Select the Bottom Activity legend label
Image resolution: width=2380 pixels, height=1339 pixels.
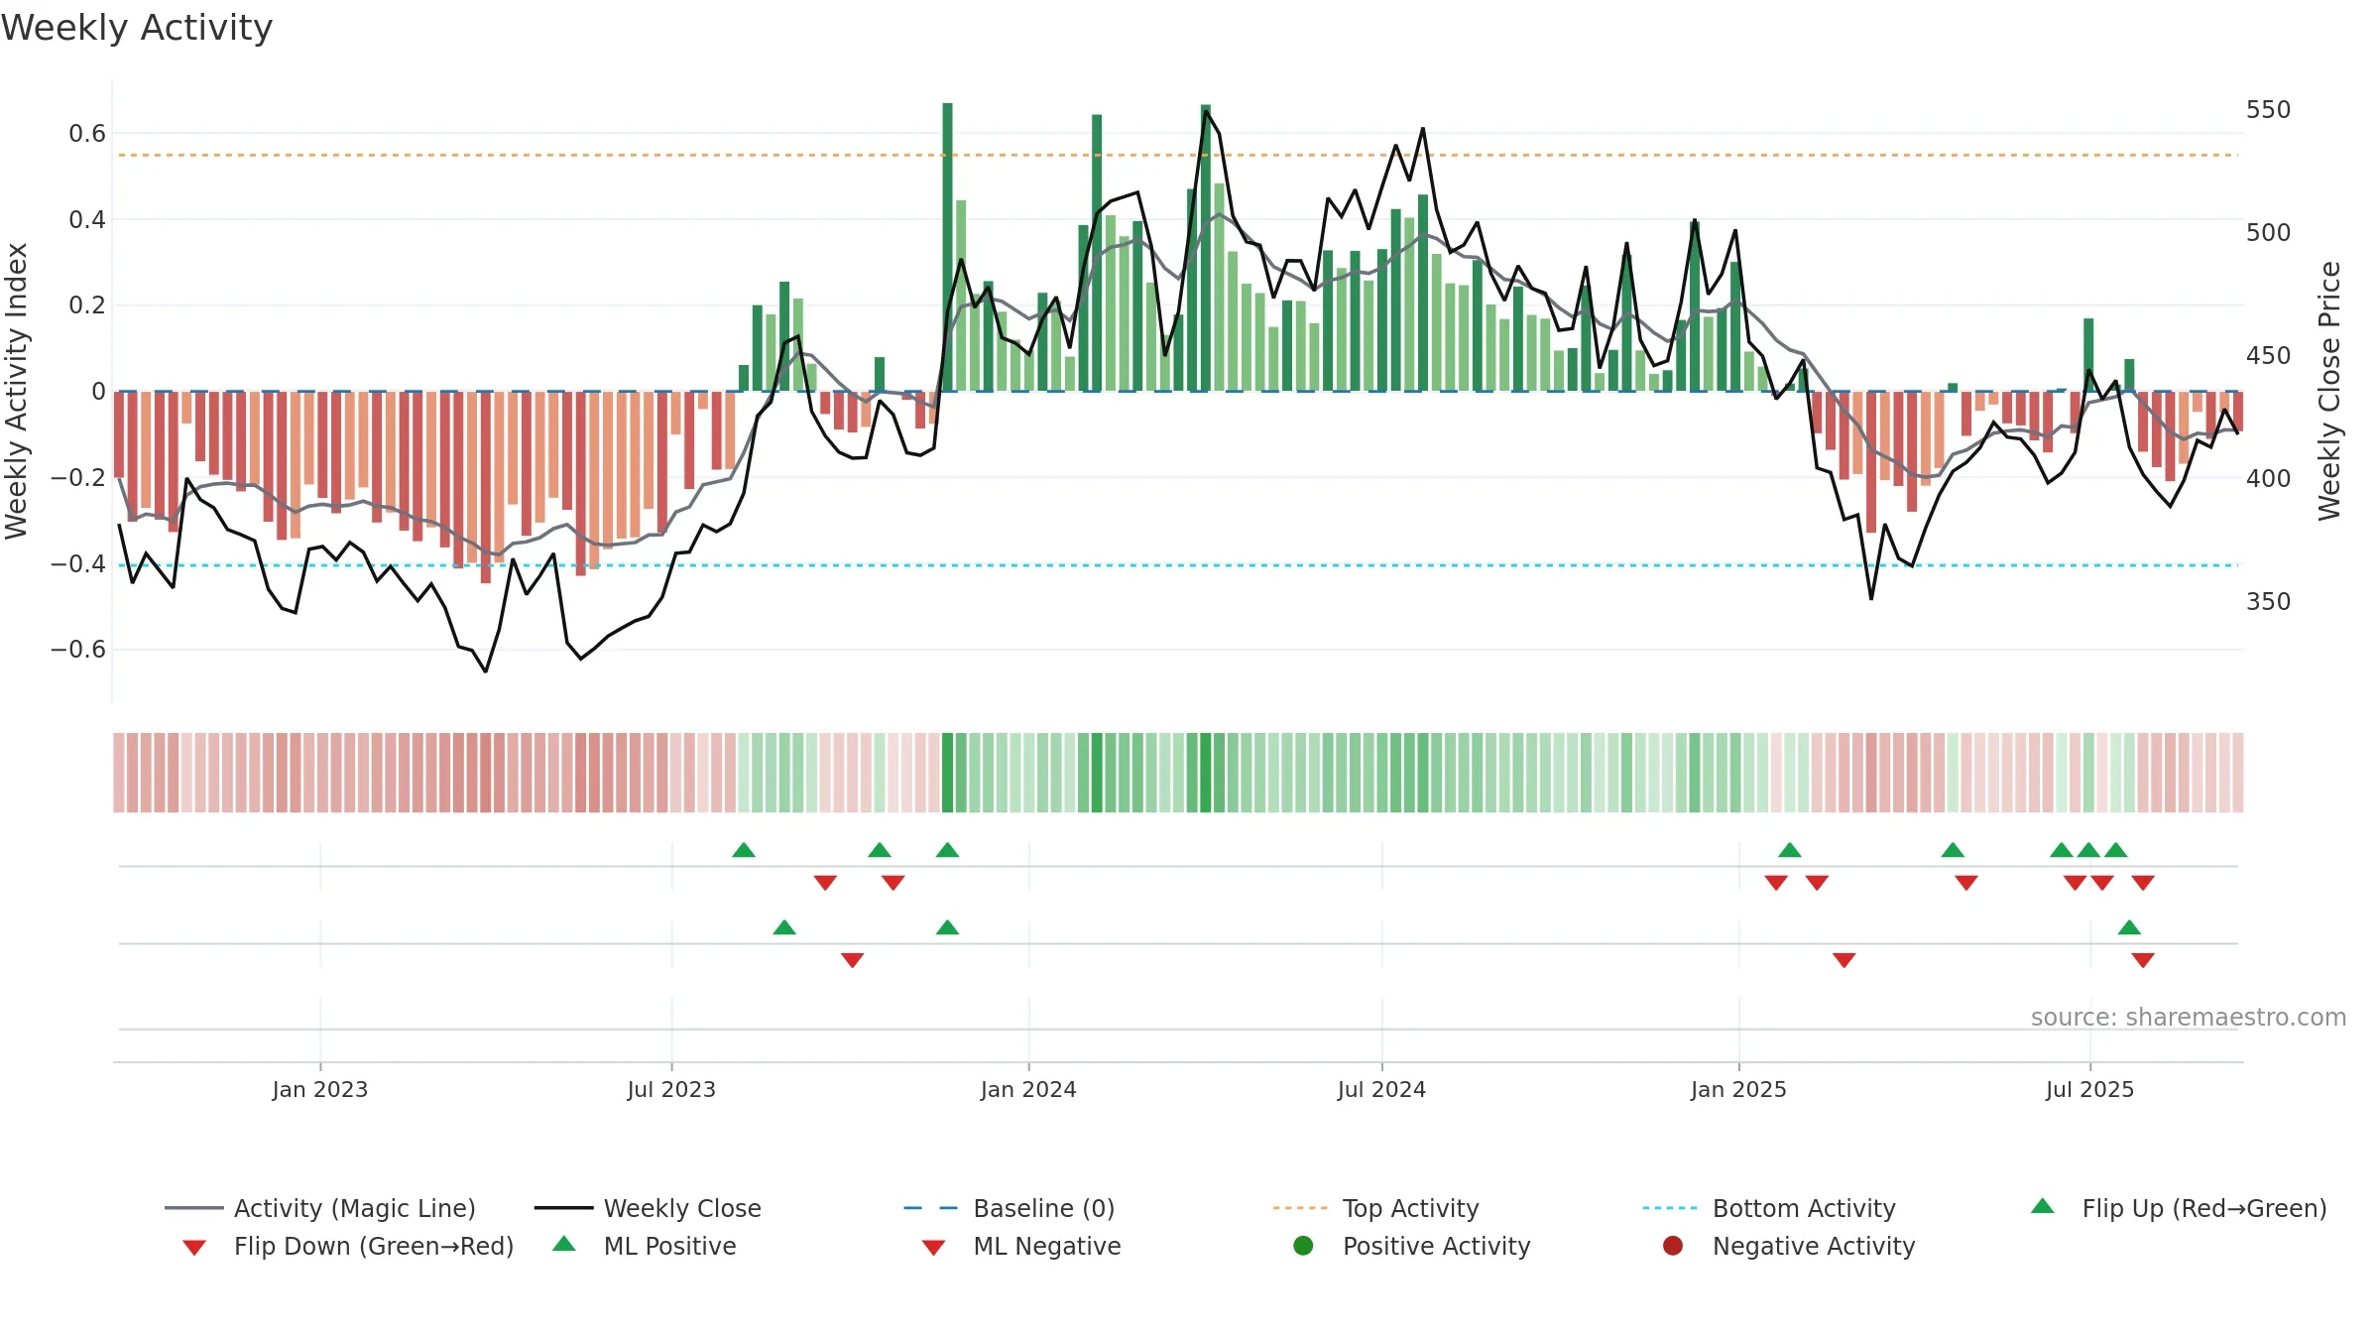(x=1804, y=1208)
